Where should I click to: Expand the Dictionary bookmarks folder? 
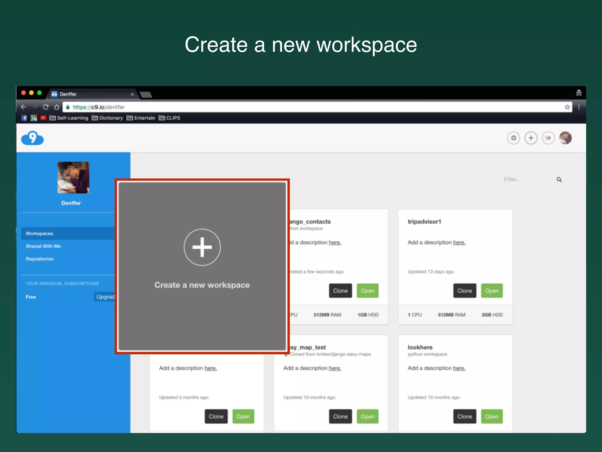pos(108,118)
